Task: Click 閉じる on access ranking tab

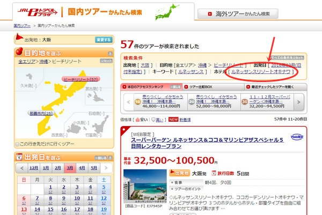Action: (175, 87)
